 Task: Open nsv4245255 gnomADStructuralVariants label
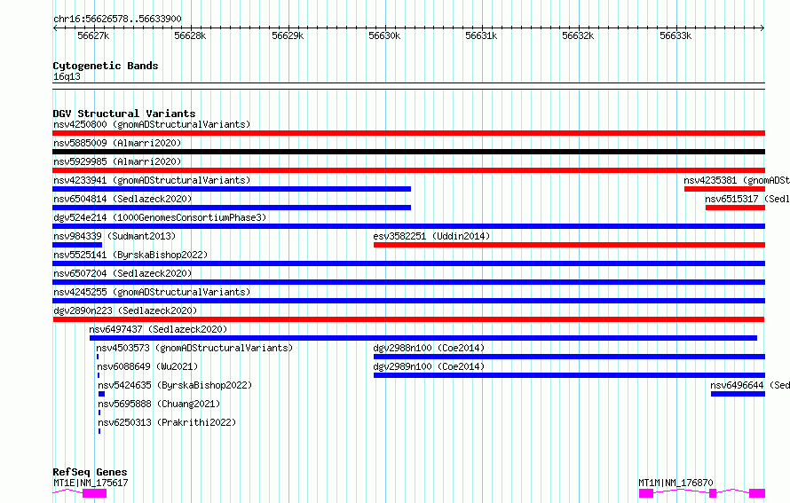(x=152, y=292)
